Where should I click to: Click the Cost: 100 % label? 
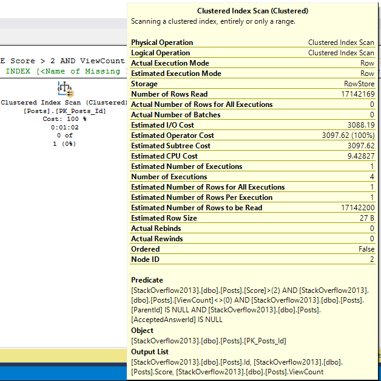[x=63, y=119]
